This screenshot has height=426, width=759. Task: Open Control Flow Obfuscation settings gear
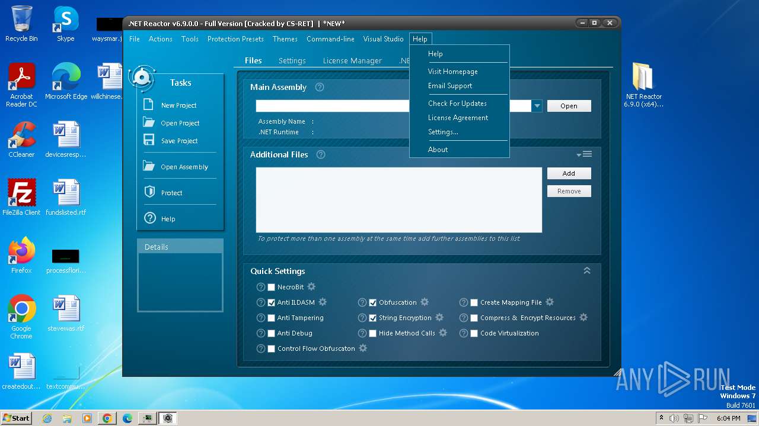click(363, 348)
